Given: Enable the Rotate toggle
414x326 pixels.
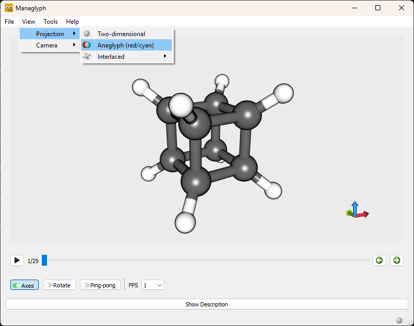Looking at the screenshot, I should tap(60, 285).
